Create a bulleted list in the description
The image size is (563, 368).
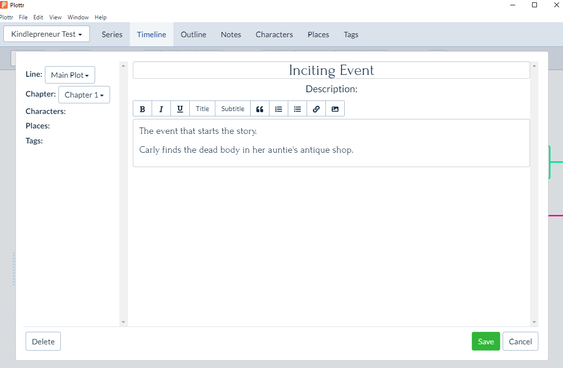coord(297,108)
